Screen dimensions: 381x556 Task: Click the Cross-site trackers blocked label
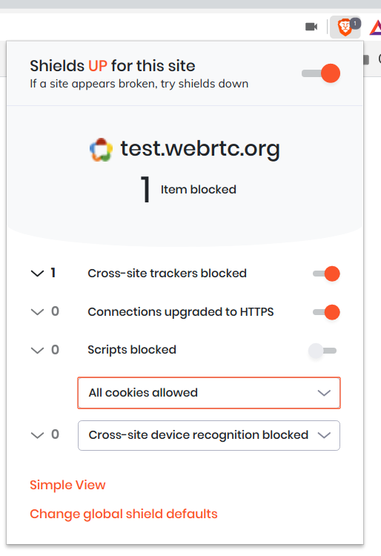(x=168, y=274)
